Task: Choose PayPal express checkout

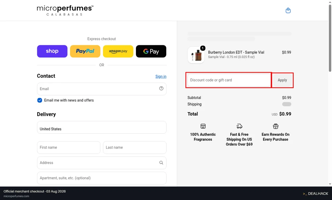Action: tap(85, 51)
